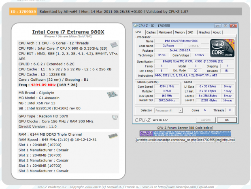Click the CPU-Z validator forum banner image
Screen dimensions: 251x189
tap(185, 133)
